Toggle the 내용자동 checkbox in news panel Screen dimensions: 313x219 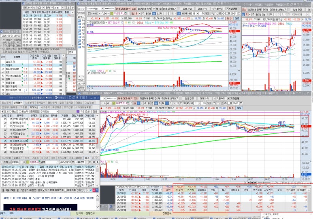65,190
